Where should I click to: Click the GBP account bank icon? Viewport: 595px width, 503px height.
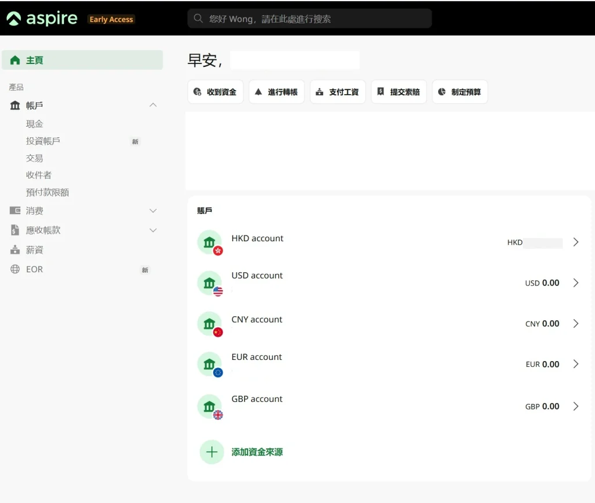pos(209,406)
